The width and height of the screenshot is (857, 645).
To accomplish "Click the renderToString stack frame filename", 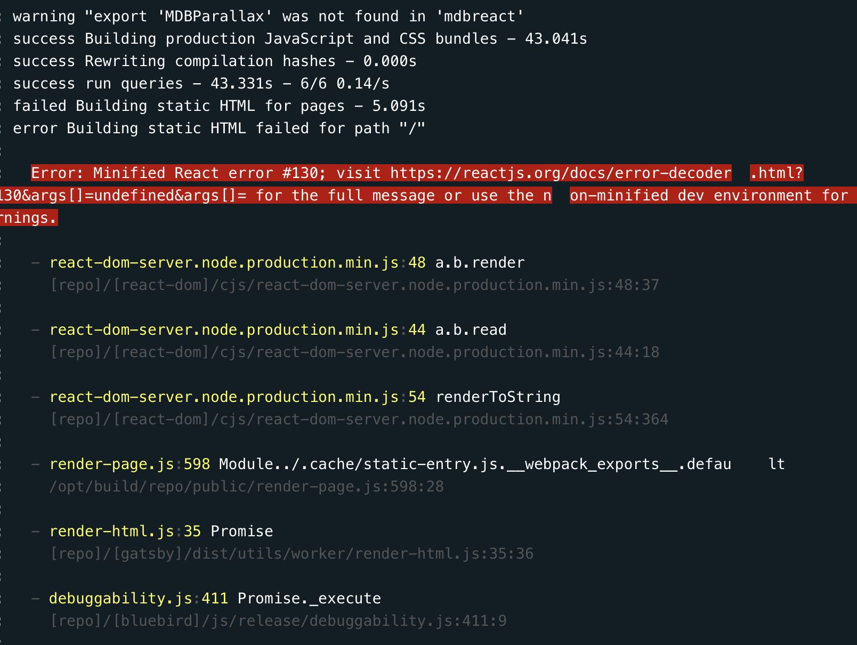I will [224, 397].
